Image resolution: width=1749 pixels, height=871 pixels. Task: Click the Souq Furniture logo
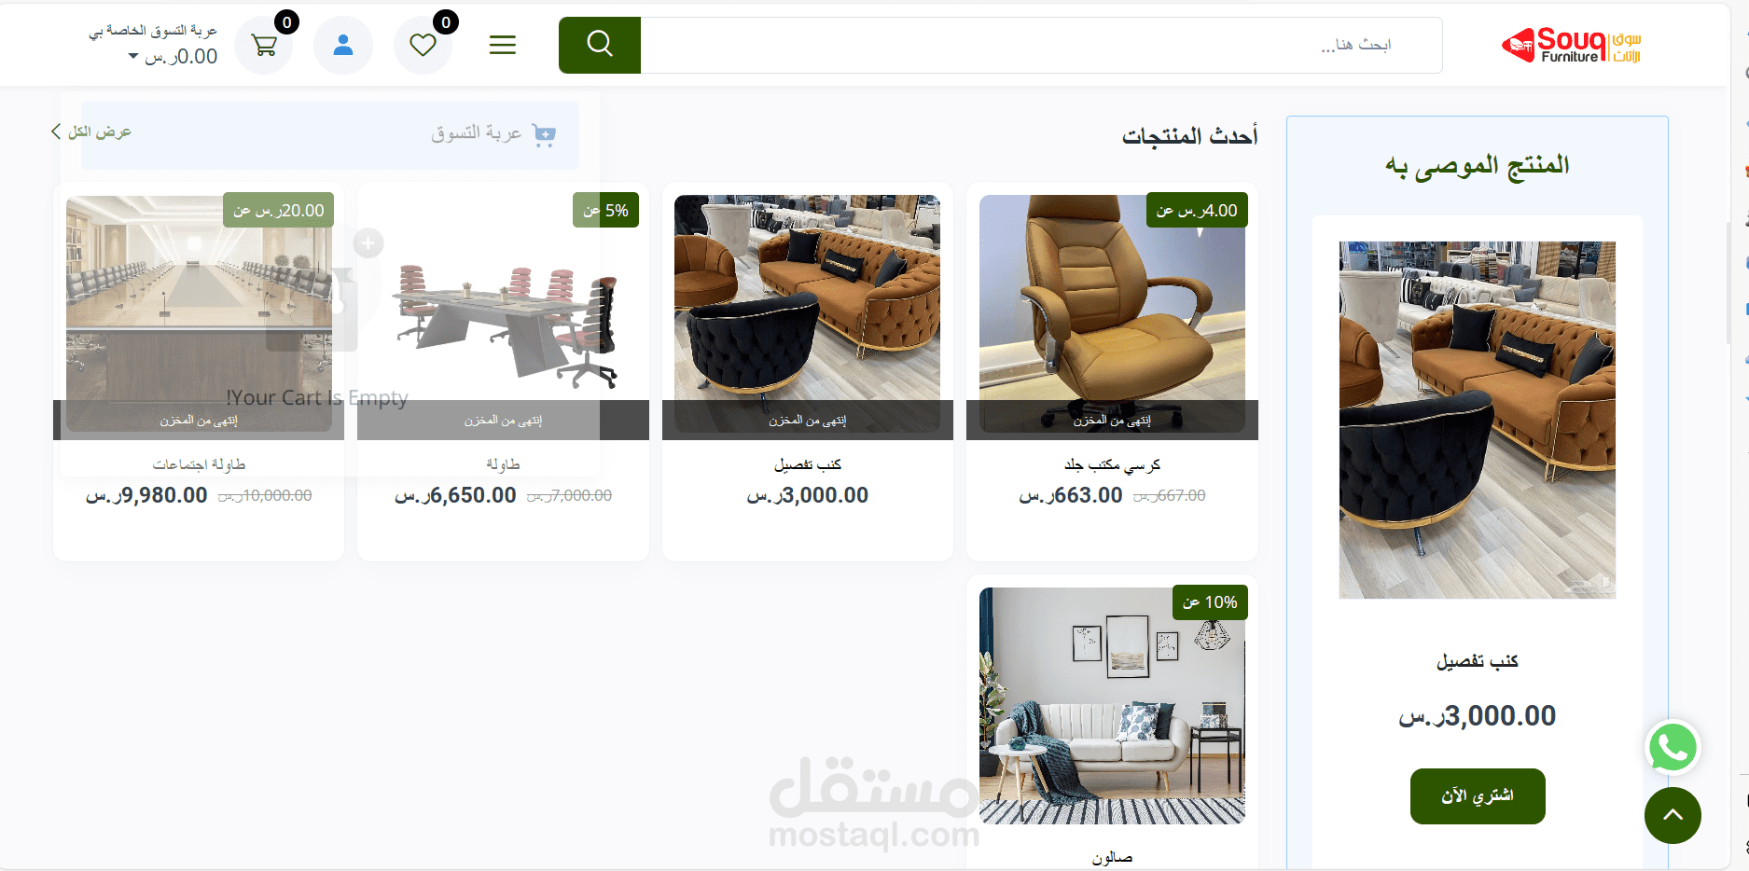pyautogui.click(x=1571, y=45)
